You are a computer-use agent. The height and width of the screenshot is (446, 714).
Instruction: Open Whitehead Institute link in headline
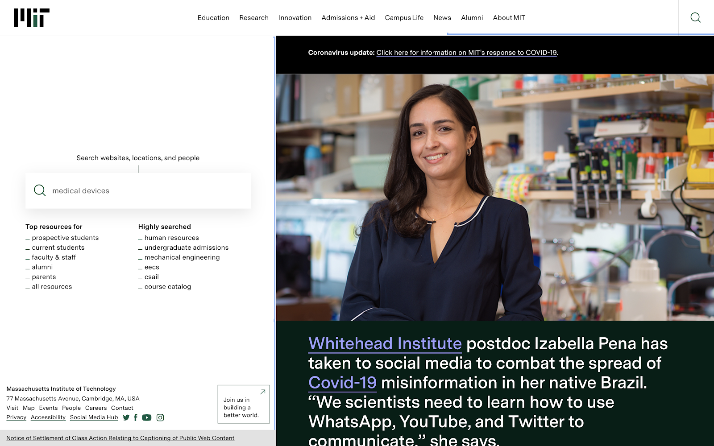(x=385, y=343)
